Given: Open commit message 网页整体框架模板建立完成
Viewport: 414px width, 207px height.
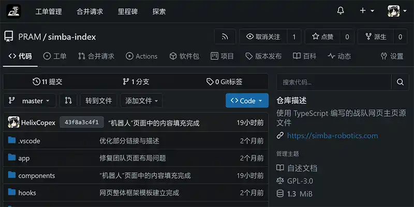Looking at the screenshot, I should tap(139, 193).
